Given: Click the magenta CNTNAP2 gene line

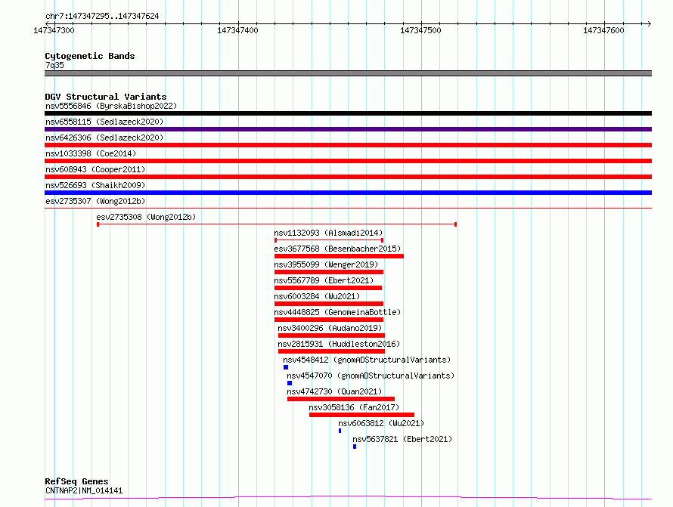Looking at the screenshot, I should click(x=348, y=498).
